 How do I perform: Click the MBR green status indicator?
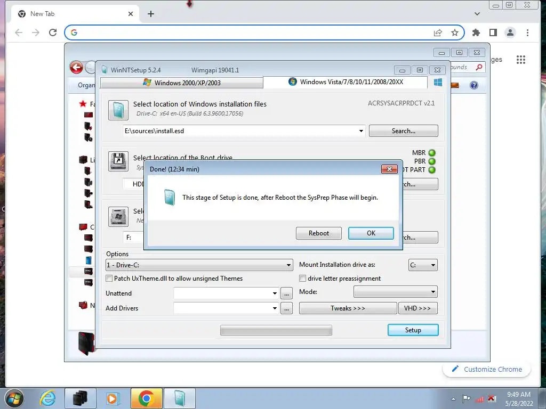pyautogui.click(x=432, y=153)
